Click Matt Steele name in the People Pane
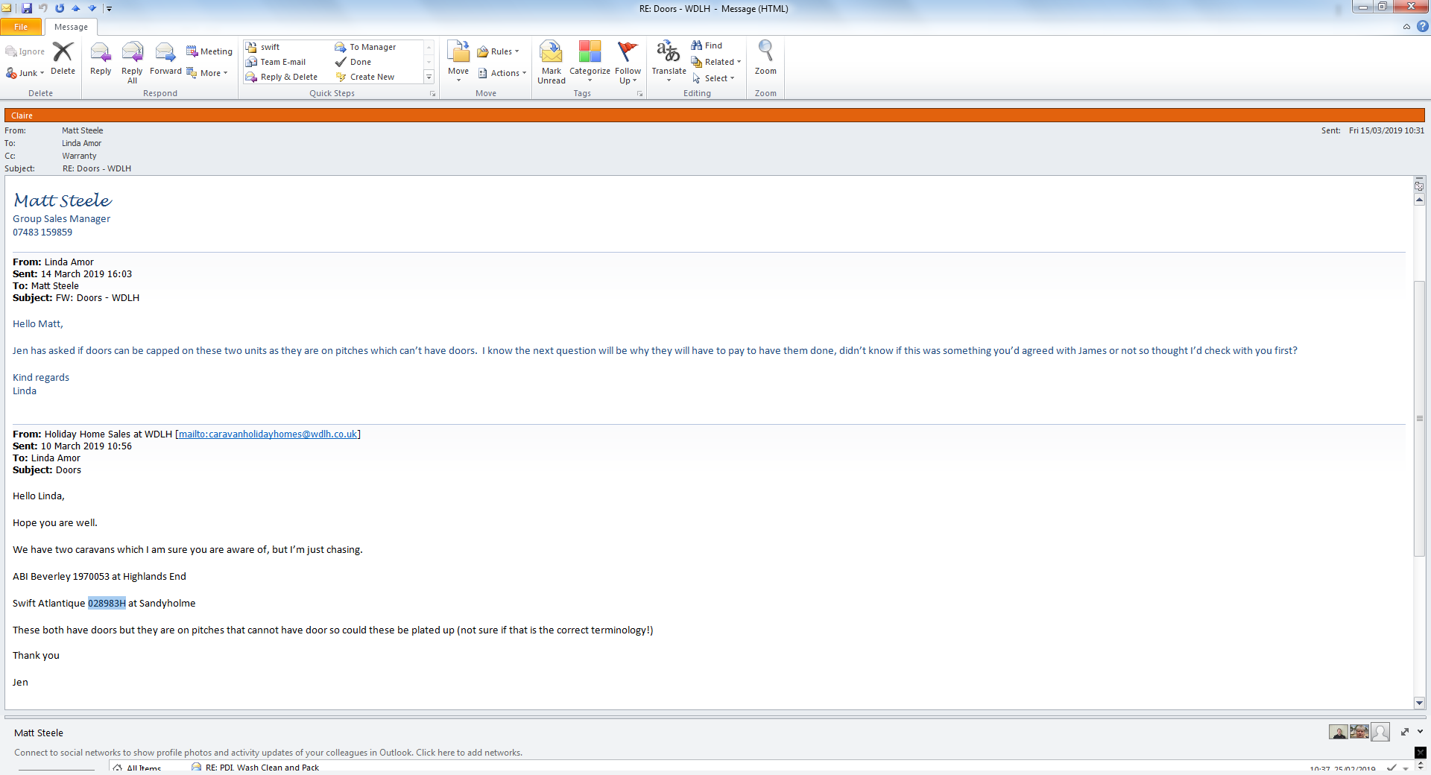Image resolution: width=1431 pixels, height=775 pixels. coord(39,733)
